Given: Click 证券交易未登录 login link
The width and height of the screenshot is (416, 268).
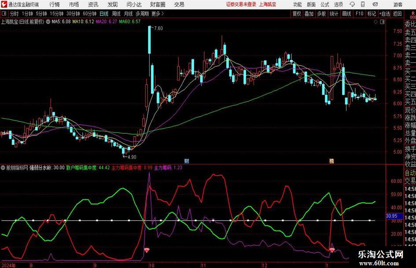Looking at the screenshot, I should click(241, 4).
